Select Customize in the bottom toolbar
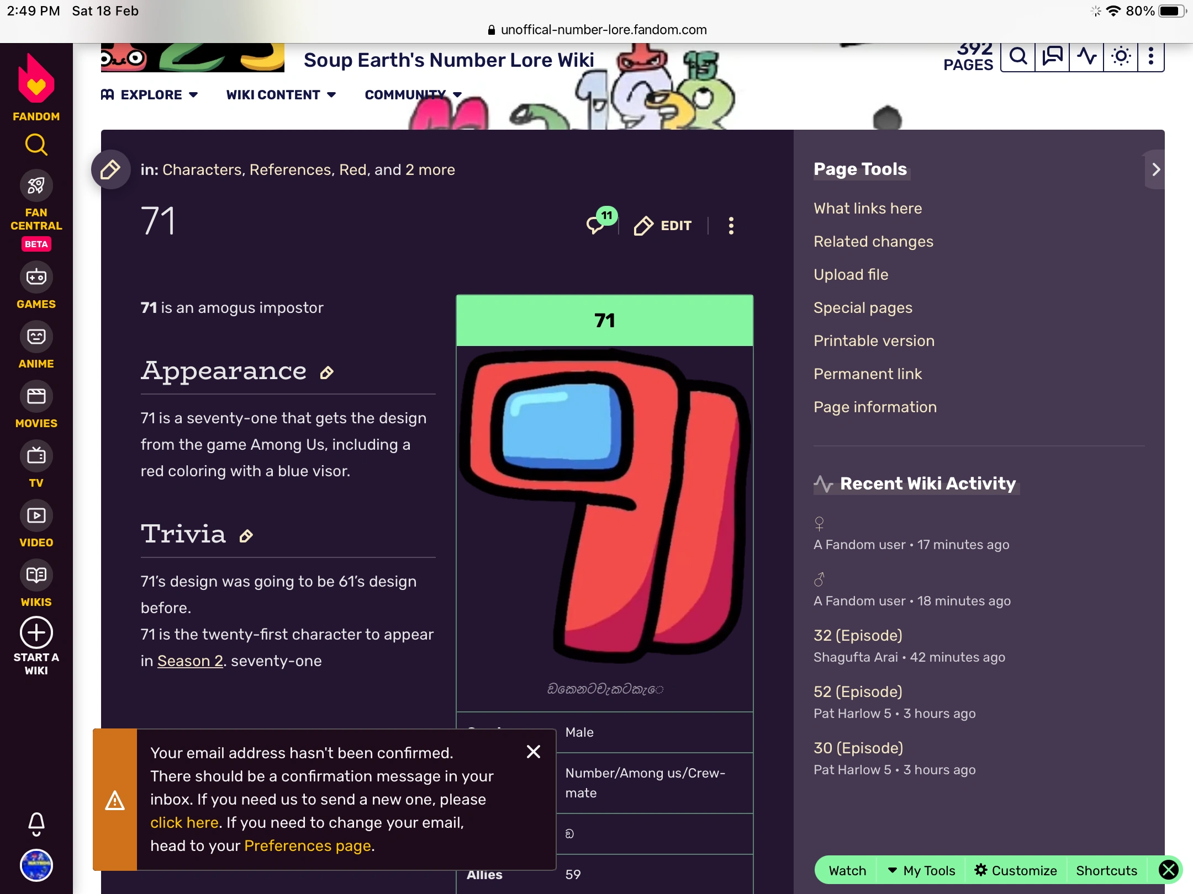Viewport: 1193px width, 894px height. pyautogui.click(x=1016, y=870)
